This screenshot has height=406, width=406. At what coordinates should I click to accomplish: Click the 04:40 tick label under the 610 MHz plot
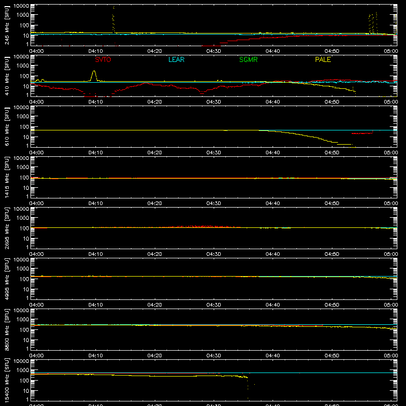pos(273,153)
